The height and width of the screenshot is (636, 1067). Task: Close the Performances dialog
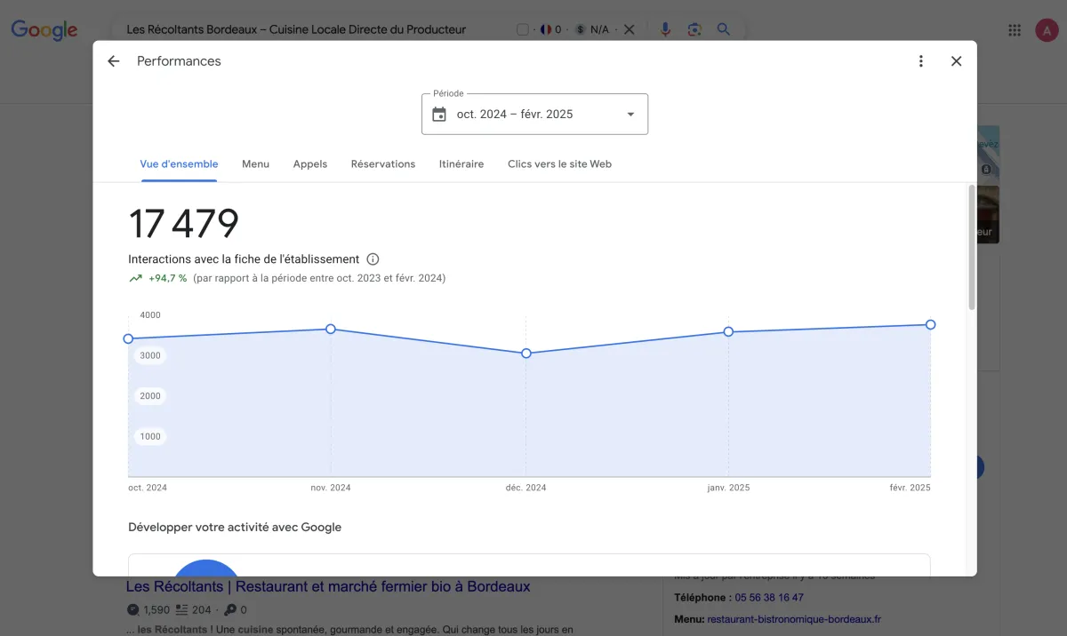pos(957,61)
